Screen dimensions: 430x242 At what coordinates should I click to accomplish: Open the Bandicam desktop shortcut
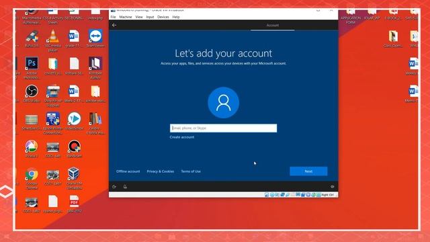coord(74,149)
